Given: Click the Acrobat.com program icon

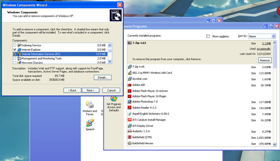Looking at the screenshot, I should (130, 79).
